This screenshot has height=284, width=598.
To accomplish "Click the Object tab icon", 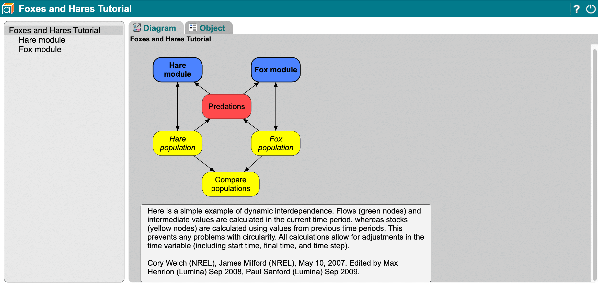I will pyautogui.click(x=193, y=28).
